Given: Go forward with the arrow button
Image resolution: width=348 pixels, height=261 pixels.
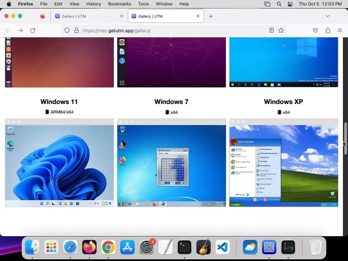Looking at the screenshot, I should [x=20, y=31].
